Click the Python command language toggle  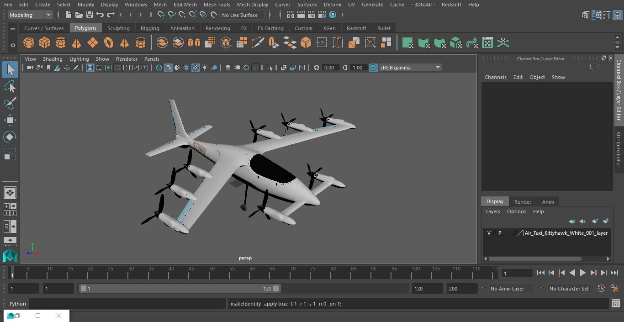pyautogui.click(x=18, y=304)
